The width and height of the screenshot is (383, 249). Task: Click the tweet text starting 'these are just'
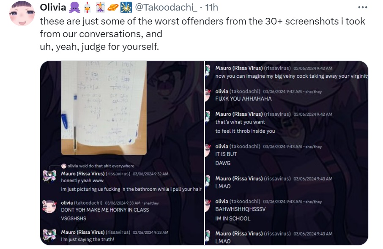pos(202,34)
